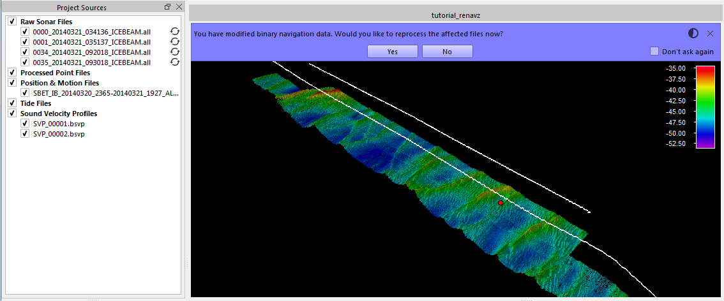Close the Project Sources panel
724x301 pixels.
(x=178, y=7)
